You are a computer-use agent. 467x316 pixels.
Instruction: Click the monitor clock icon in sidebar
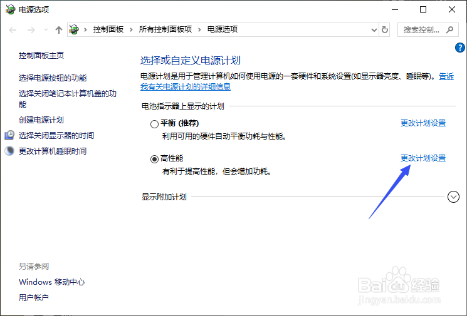click(9, 135)
